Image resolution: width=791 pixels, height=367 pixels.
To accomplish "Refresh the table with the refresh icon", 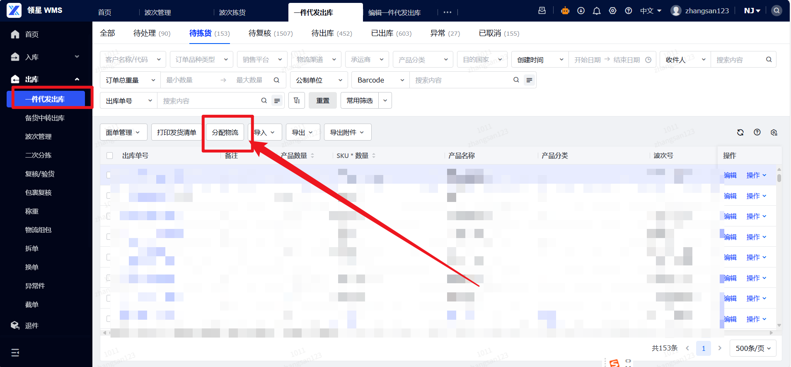I will [x=740, y=132].
